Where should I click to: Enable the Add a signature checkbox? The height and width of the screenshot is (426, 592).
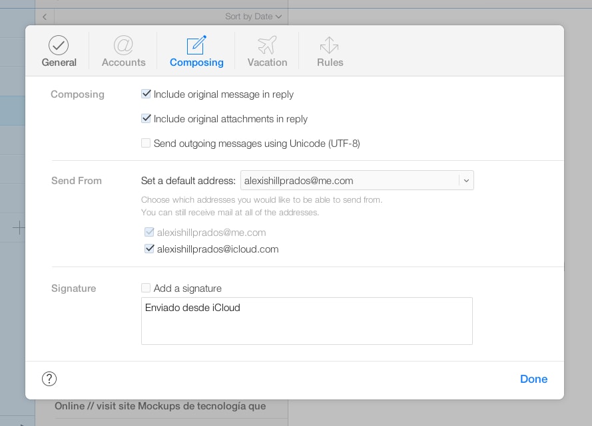click(146, 288)
